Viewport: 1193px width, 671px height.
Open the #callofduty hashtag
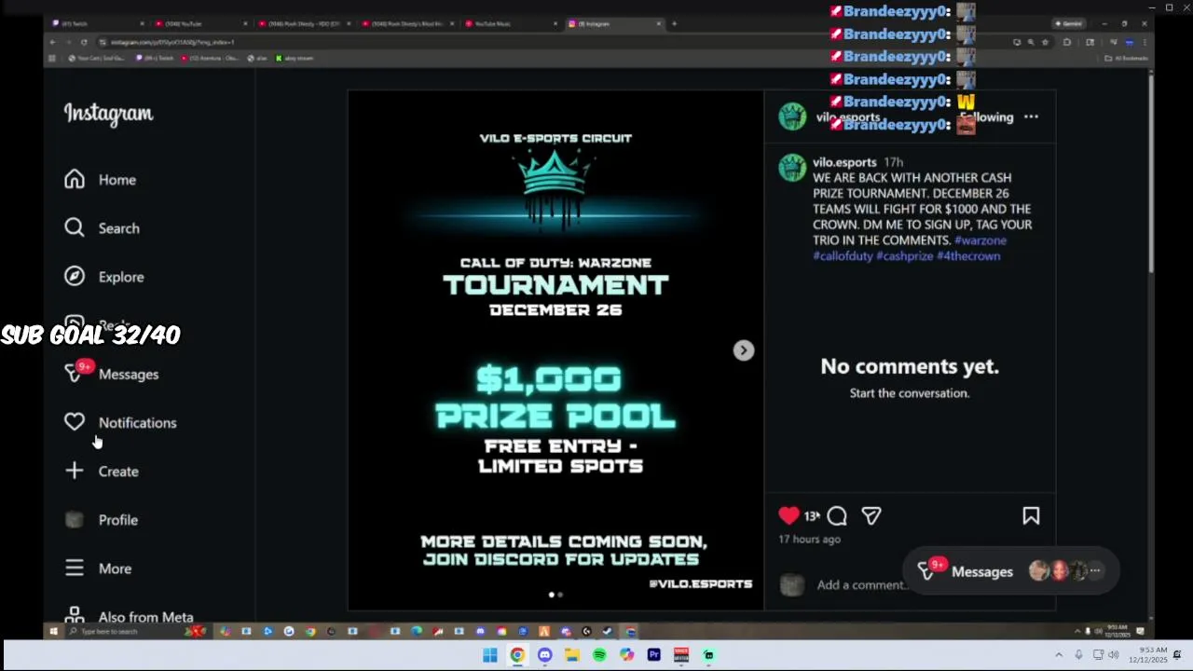pos(843,256)
